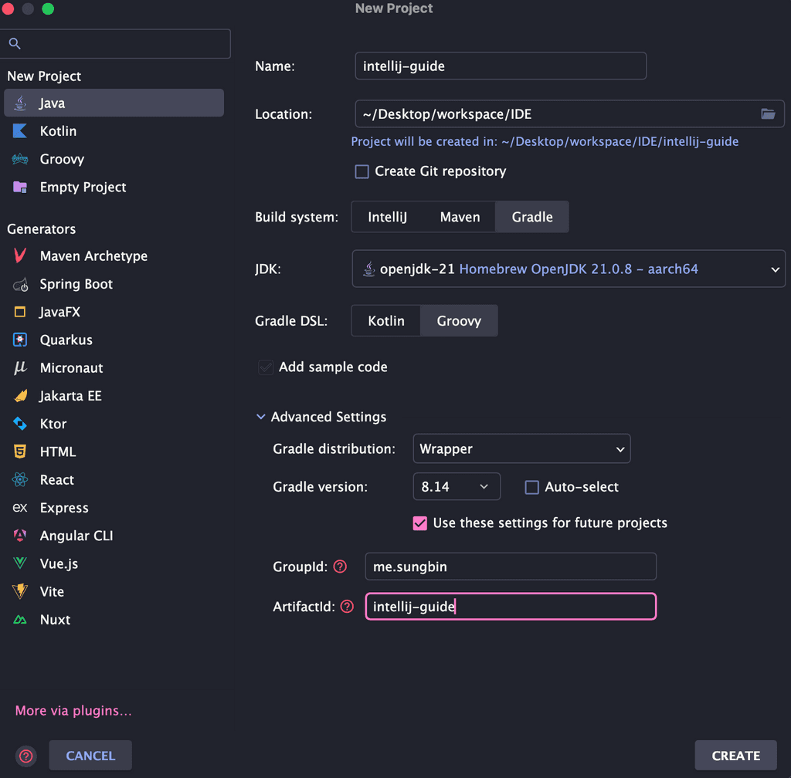
Task: Open the Gradle distribution Wrapper dropdown
Action: [x=521, y=449]
